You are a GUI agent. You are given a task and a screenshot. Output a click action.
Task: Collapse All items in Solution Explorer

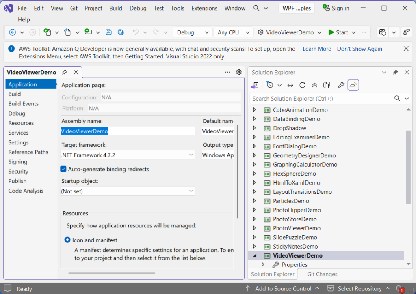[314, 85]
